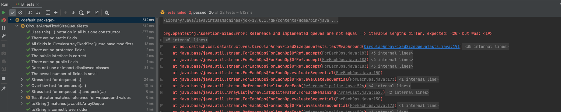The width and height of the screenshot is (561, 112).
Task: Pin the run tab with the pin icon
Action: pos(4,88)
